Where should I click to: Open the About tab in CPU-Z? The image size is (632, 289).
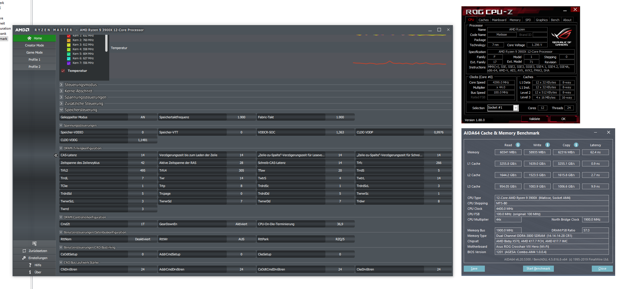567,20
